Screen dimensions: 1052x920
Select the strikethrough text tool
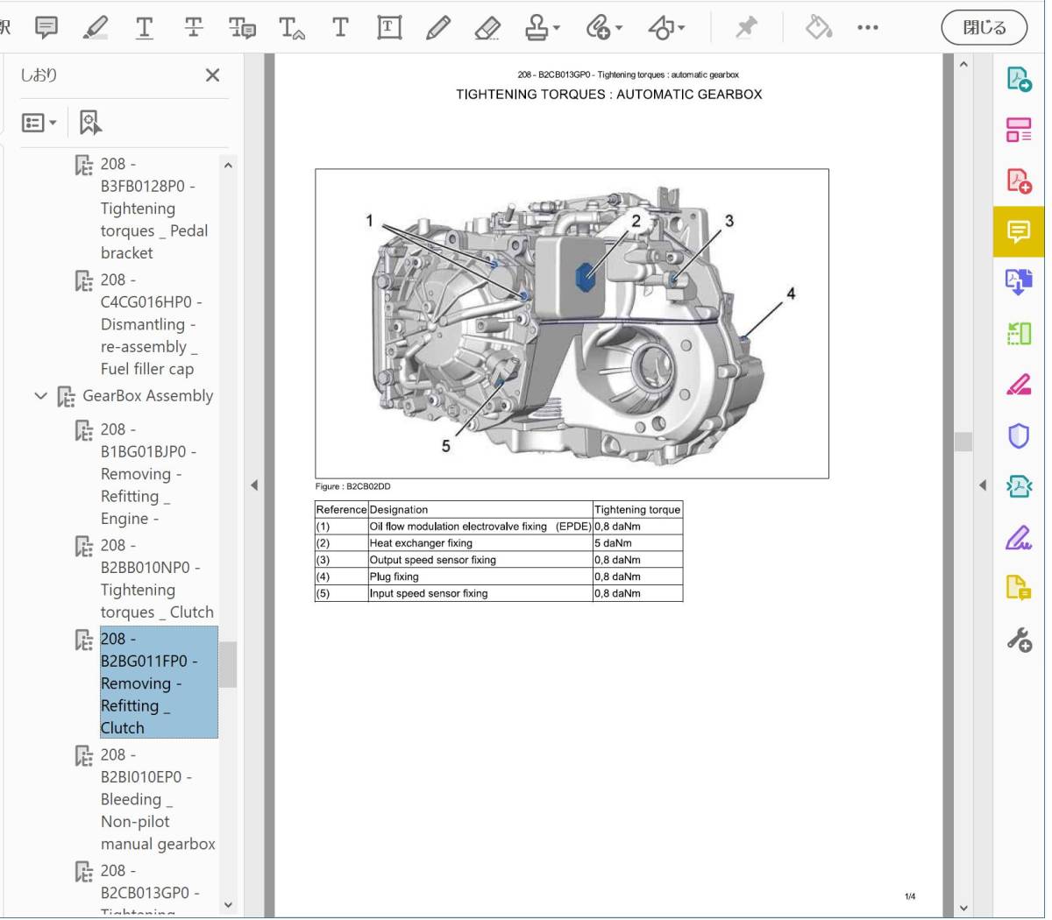[194, 27]
